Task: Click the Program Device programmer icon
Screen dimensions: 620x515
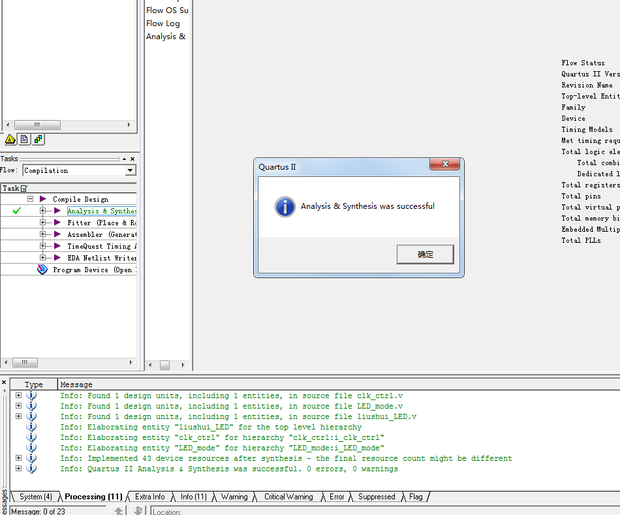Action: point(42,270)
